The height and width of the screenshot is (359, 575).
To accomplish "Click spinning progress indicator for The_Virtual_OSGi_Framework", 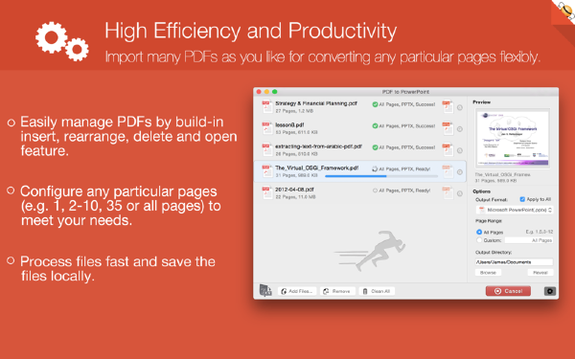I will (x=375, y=168).
